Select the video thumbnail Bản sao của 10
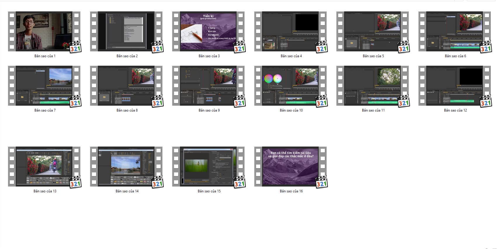 pyautogui.click(x=290, y=86)
